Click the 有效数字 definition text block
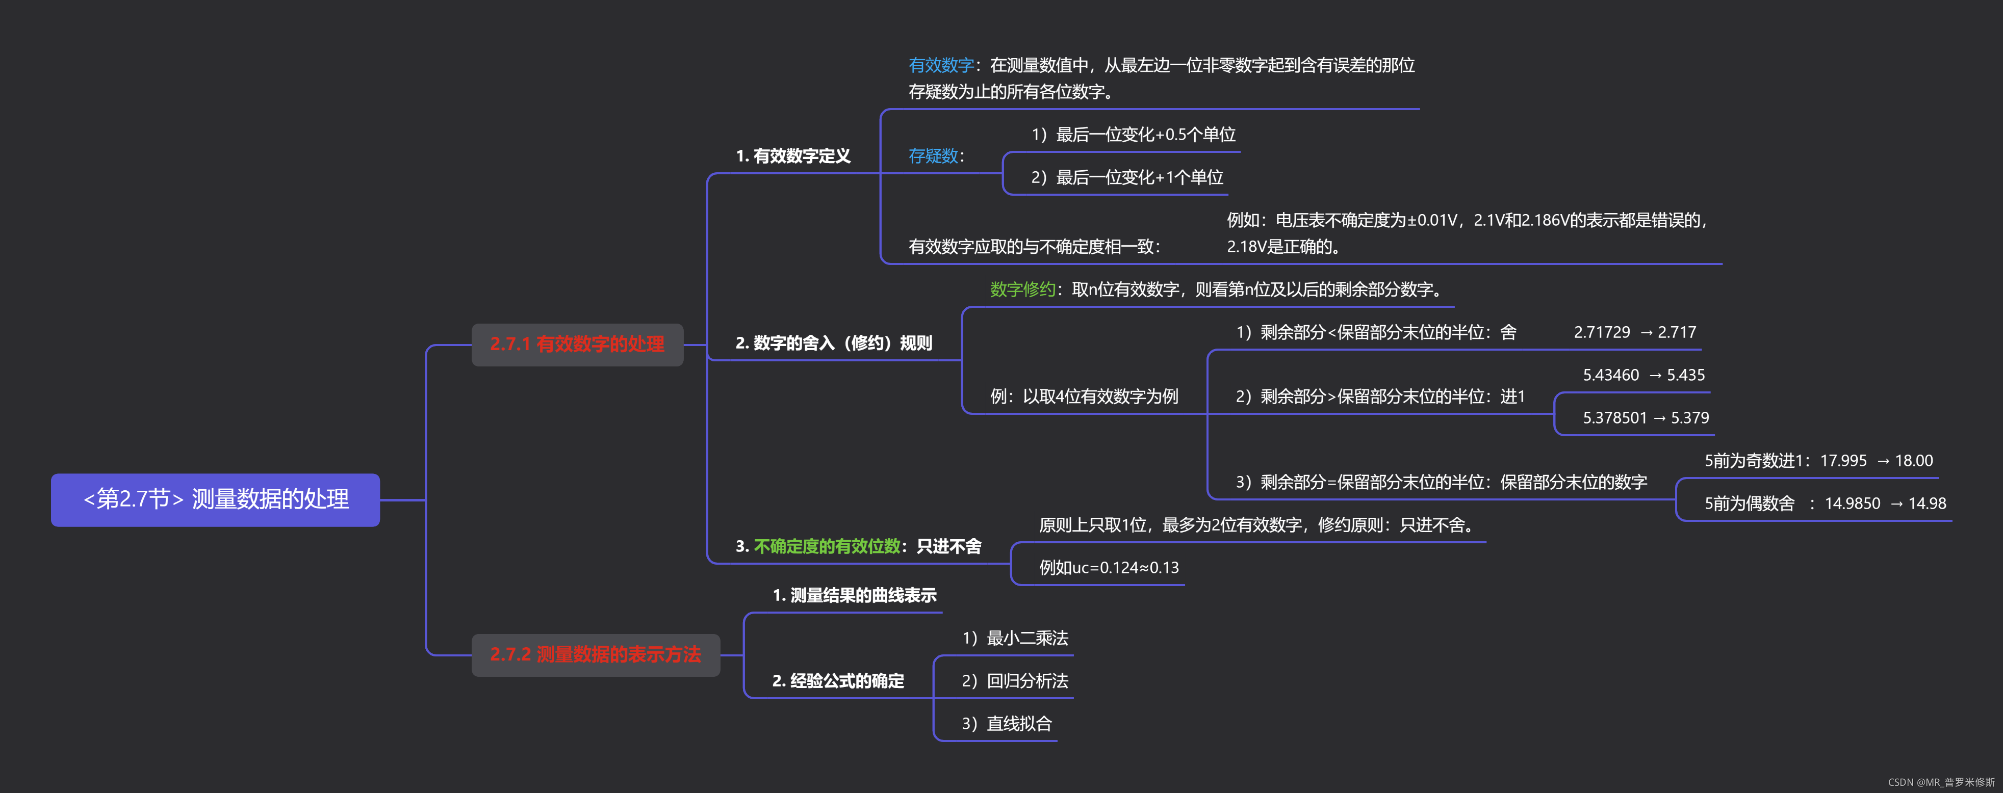Image resolution: width=2003 pixels, height=793 pixels. (x=1162, y=78)
